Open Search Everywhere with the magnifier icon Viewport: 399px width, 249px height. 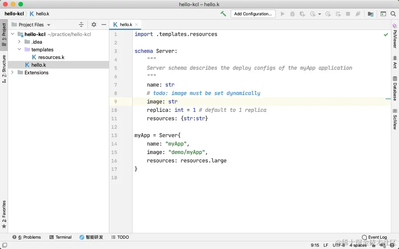(x=393, y=14)
